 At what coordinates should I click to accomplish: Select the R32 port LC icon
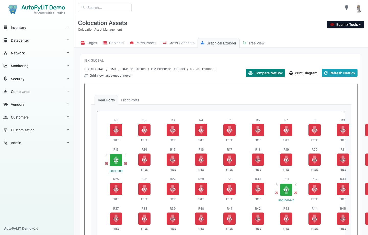(315, 189)
